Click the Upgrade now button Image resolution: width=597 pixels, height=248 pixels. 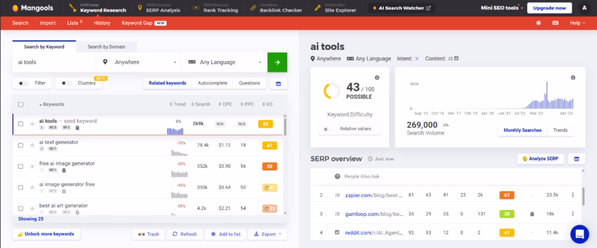(549, 8)
